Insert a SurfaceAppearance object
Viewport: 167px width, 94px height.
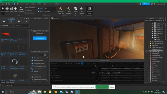(40, 66)
